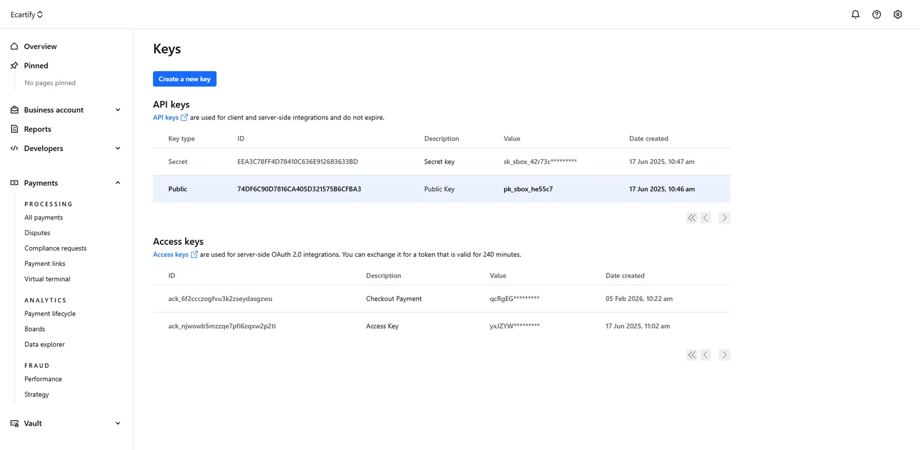This screenshot has height=450, width=920.
Task: Select the Checkout Payment access key description
Action: (x=394, y=299)
